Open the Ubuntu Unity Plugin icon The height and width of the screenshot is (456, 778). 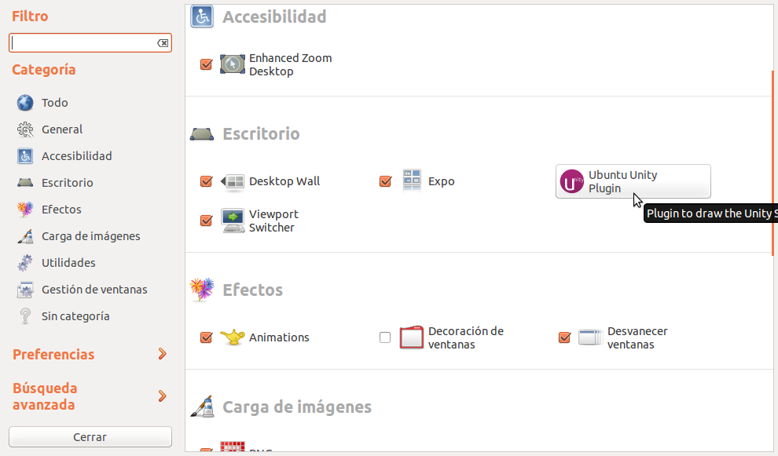[x=572, y=181]
